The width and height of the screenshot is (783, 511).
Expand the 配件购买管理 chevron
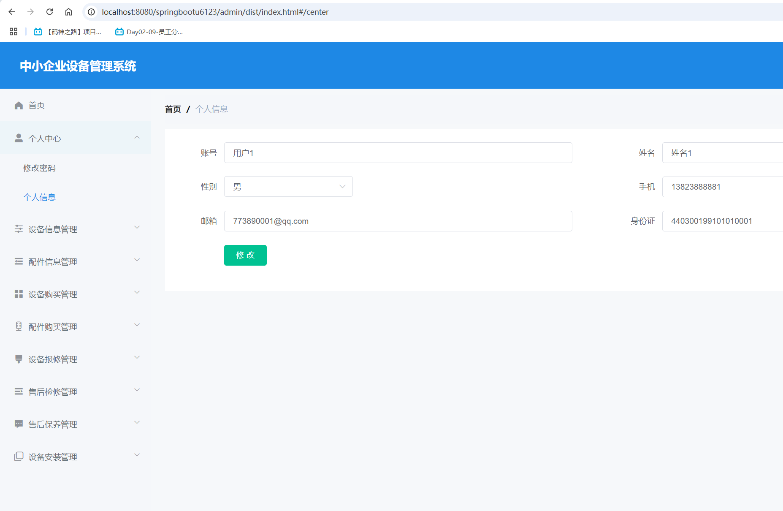(137, 325)
